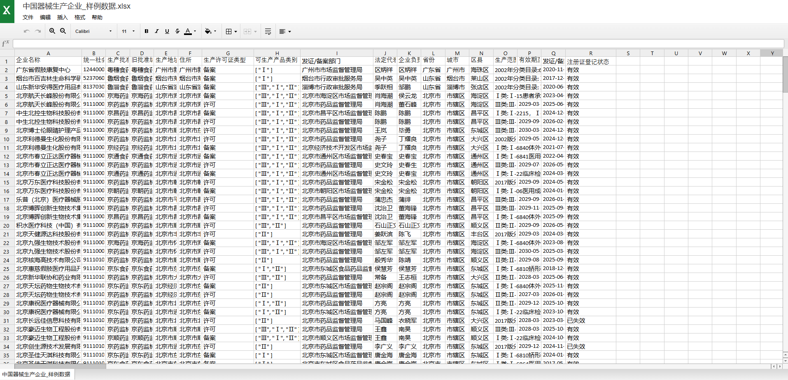Apply italic formatting with the I icon
The image size is (788, 380).
pos(157,31)
